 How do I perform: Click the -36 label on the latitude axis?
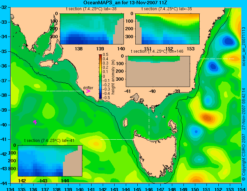pos(4,66)
